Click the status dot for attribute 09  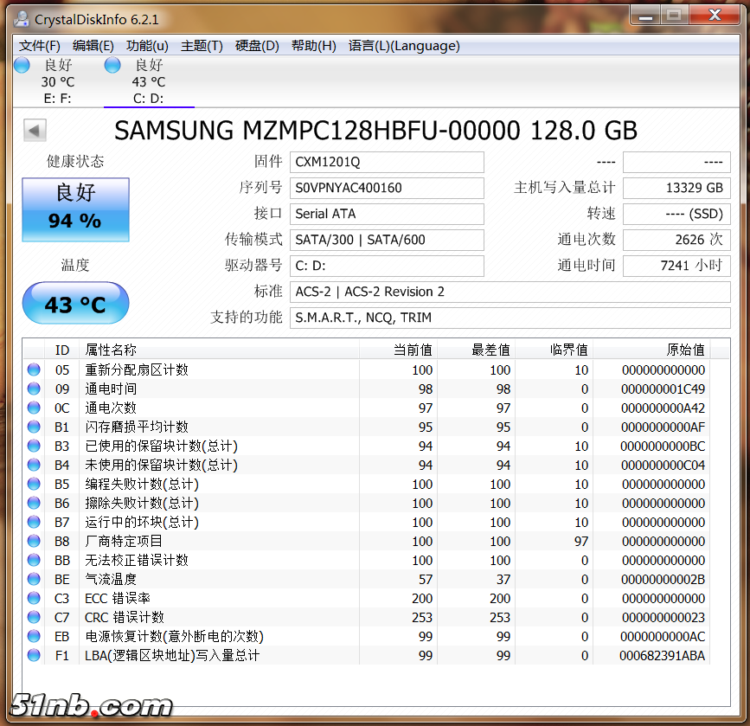point(34,389)
